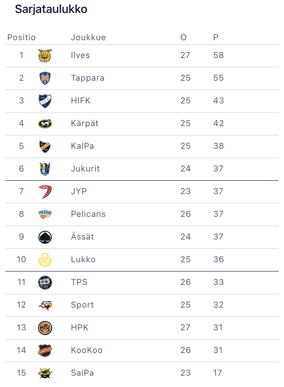Click the Sport eagle logo
This screenshot has width=284, height=387.
[45, 305]
